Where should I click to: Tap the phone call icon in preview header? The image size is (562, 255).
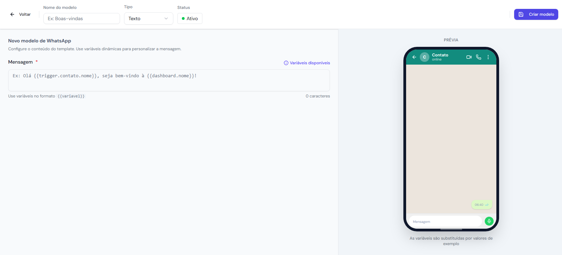479,57
